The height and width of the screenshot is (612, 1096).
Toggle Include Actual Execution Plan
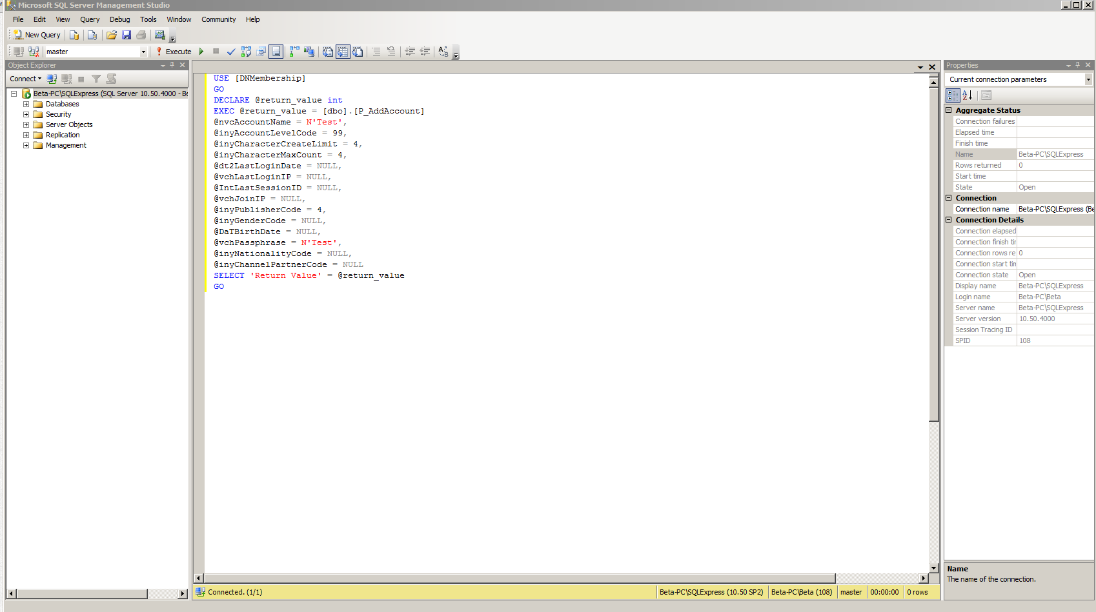point(294,52)
